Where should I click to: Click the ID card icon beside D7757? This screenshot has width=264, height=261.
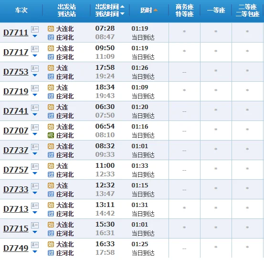click(x=35, y=166)
